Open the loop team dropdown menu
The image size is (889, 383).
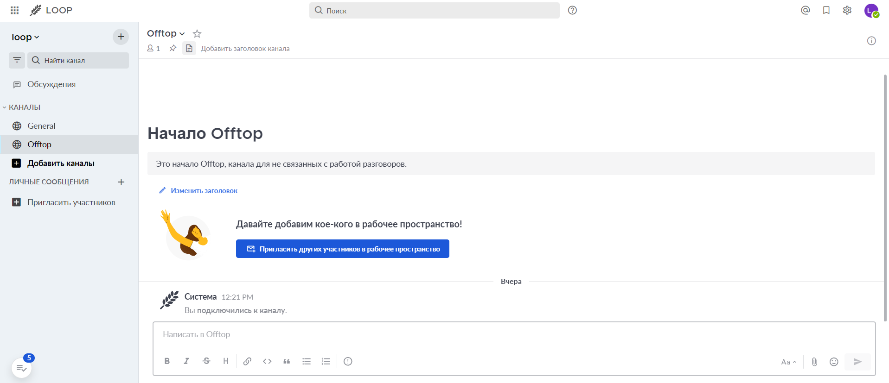coord(26,37)
